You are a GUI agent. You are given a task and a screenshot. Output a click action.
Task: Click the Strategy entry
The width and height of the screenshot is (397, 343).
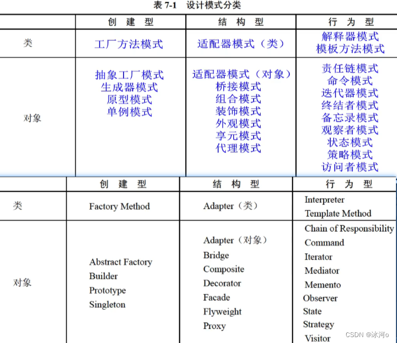(318, 325)
